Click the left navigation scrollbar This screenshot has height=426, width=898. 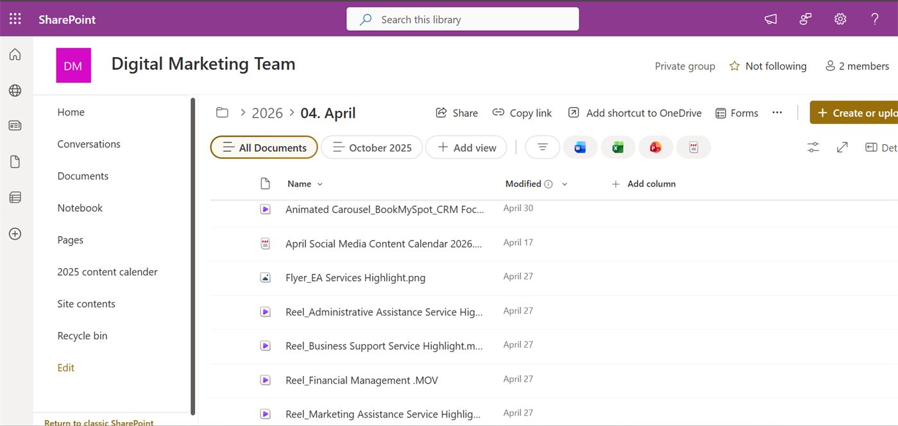[193, 257]
